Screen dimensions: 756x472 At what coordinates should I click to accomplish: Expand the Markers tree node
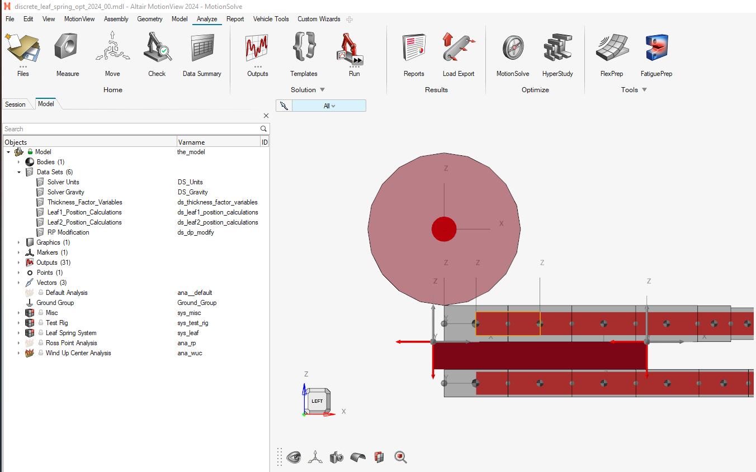coord(18,252)
